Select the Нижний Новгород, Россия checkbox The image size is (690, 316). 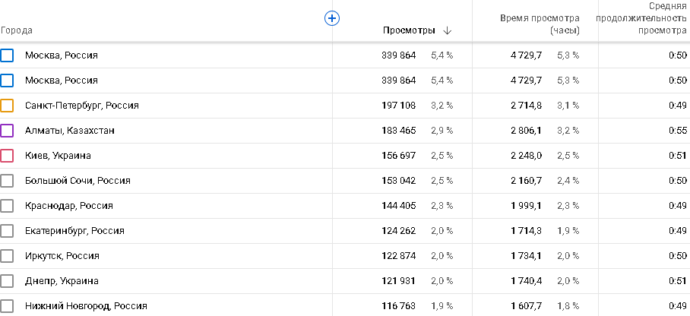8,306
